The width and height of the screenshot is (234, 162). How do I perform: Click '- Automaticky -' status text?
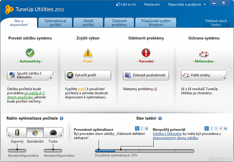coord(30,61)
